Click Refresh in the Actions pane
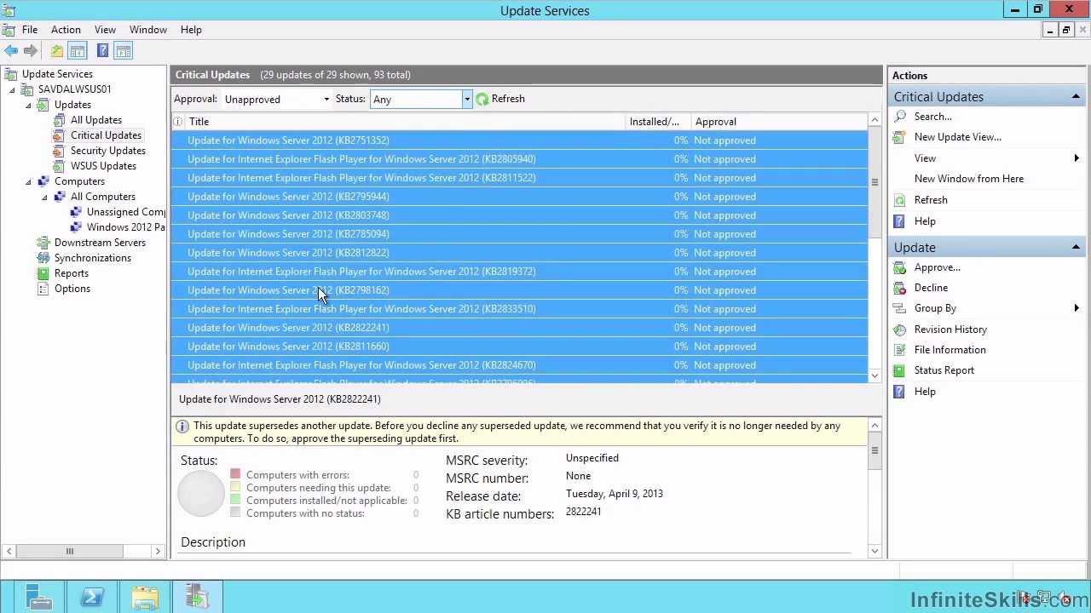This screenshot has height=613, width=1091. pos(931,200)
